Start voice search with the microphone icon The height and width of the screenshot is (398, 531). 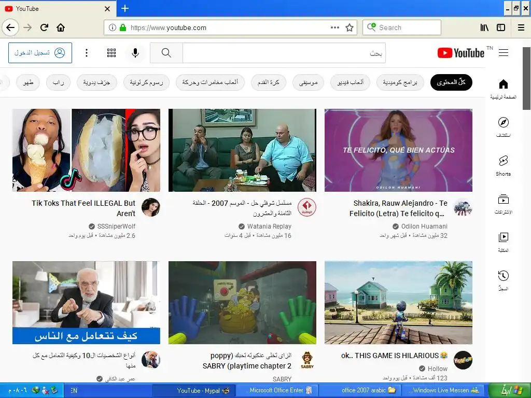pyautogui.click(x=135, y=53)
